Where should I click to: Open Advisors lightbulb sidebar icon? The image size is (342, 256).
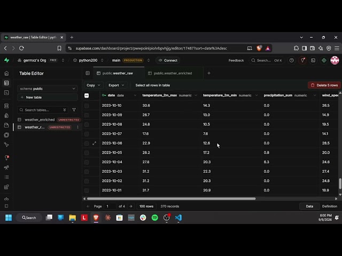[x=6, y=157]
